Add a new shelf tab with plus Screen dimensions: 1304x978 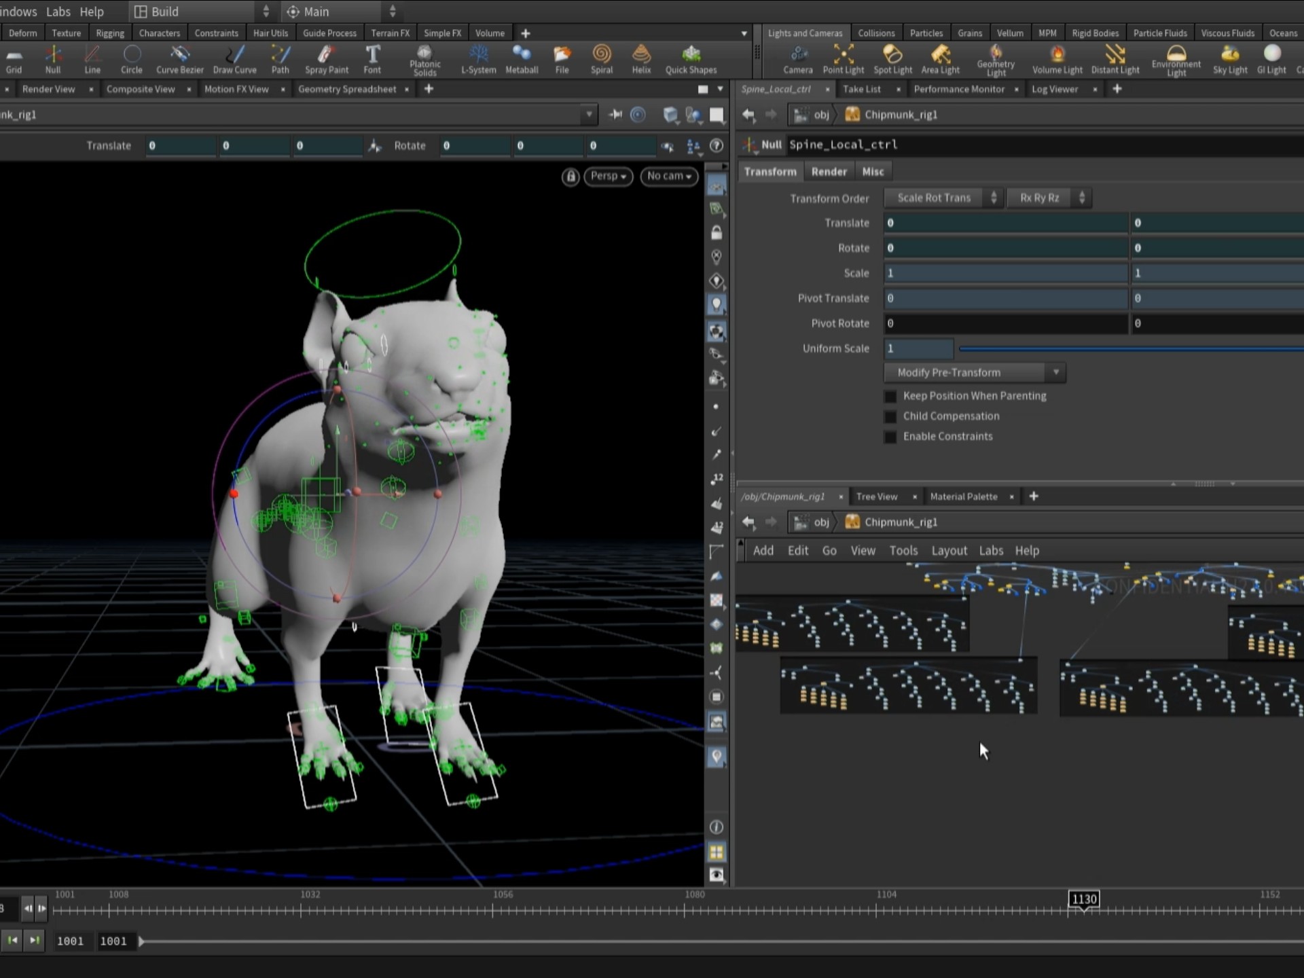[x=525, y=33]
